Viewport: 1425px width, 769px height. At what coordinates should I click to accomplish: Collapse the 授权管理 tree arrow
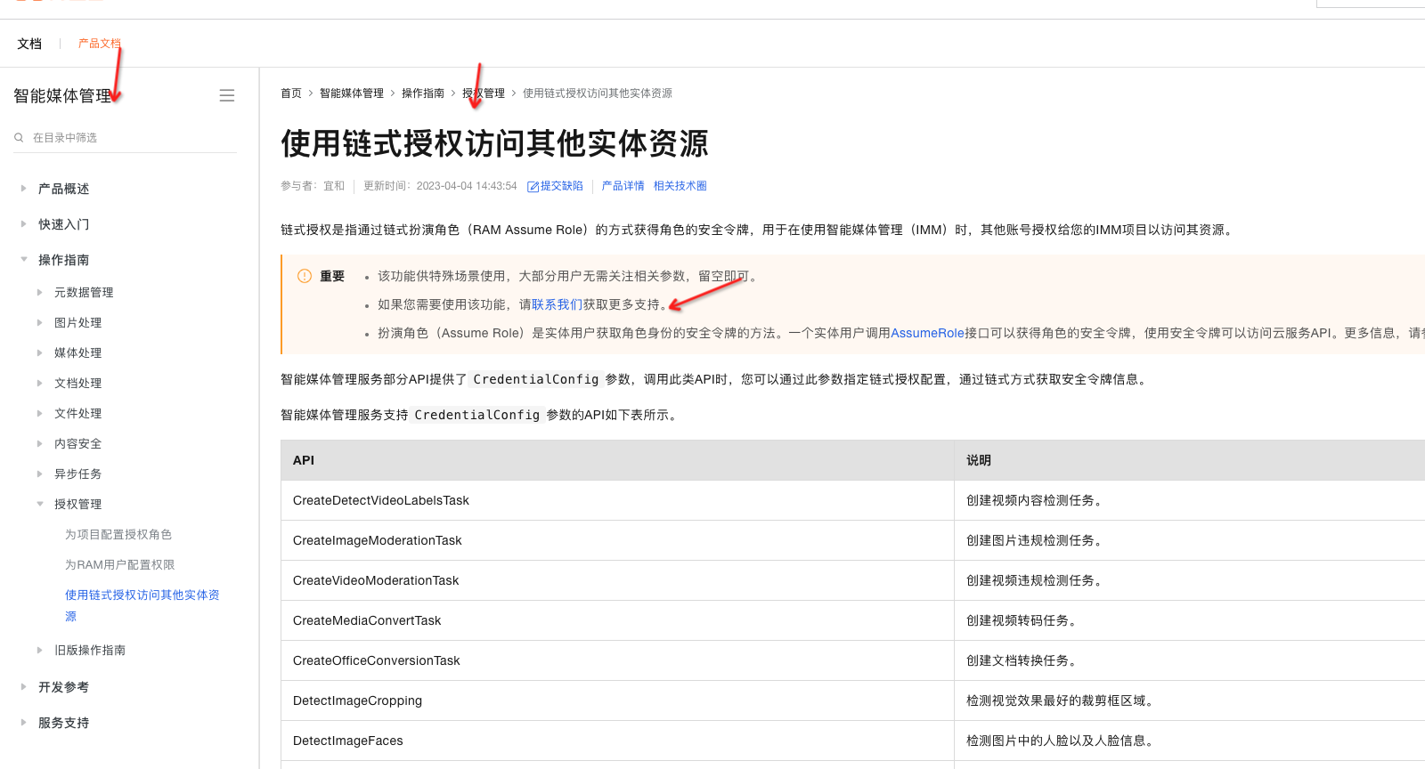(x=39, y=504)
